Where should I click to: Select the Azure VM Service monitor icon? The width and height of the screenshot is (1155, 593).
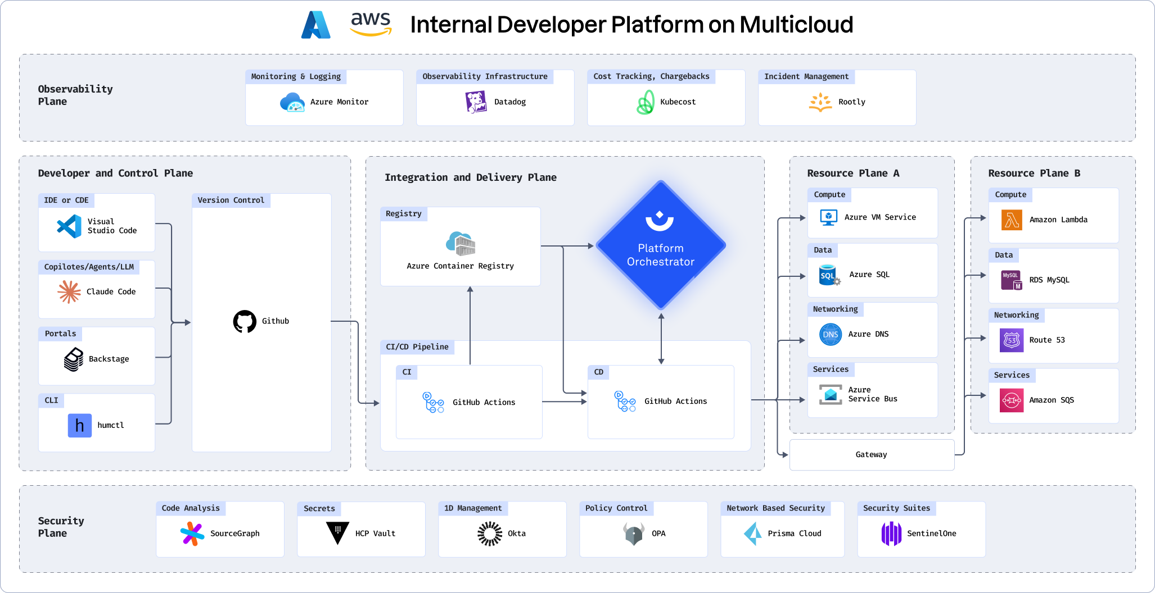click(x=828, y=217)
